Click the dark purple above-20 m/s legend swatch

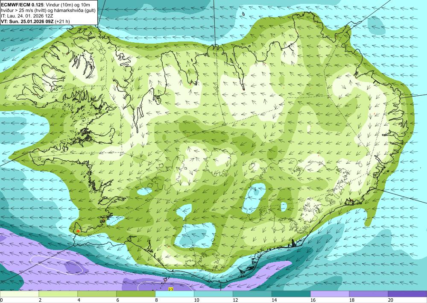(407, 294)
